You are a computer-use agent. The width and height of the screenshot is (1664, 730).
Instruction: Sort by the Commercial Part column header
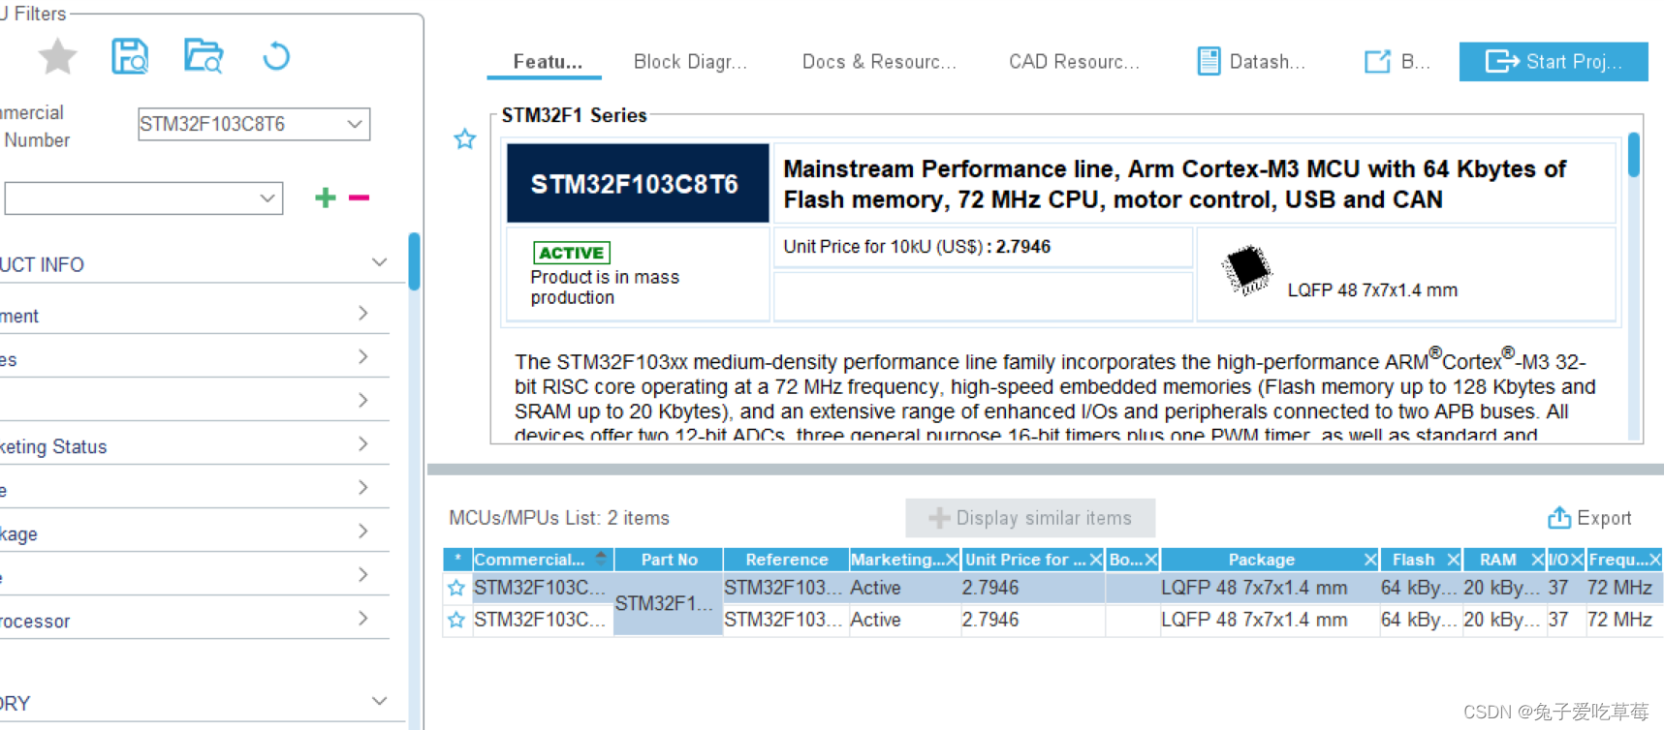click(x=542, y=560)
